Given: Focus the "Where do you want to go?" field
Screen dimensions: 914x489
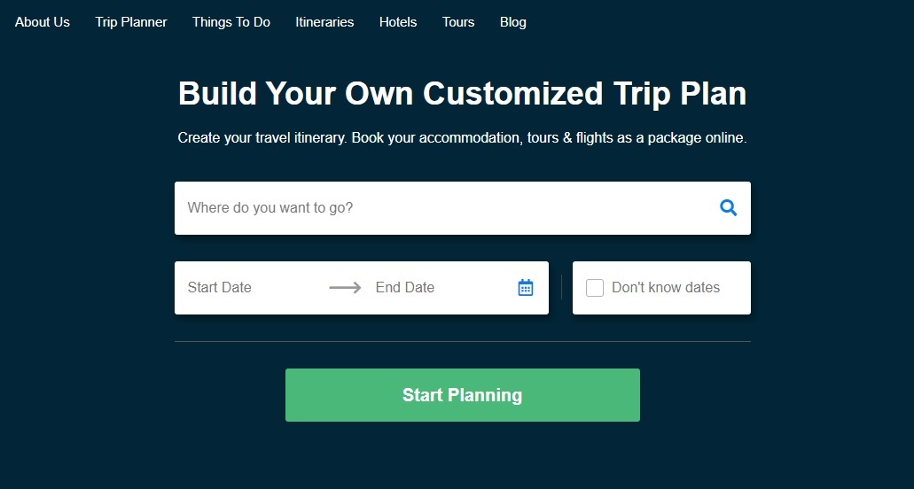Looking at the screenshot, I should pos(443,208).
